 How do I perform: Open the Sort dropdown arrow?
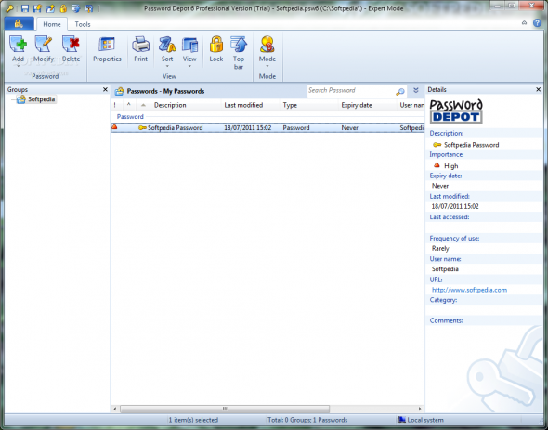pos(167,66)
